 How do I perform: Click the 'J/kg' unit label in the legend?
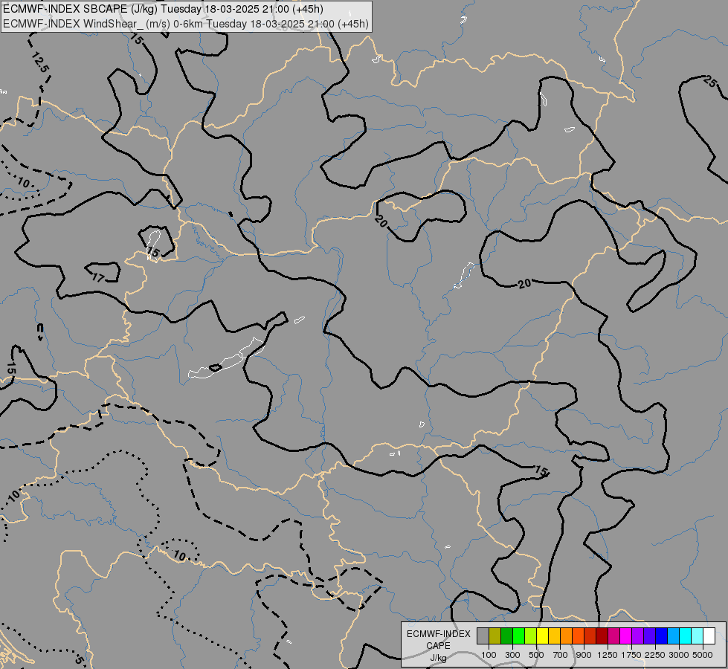[x=438, y=659]
